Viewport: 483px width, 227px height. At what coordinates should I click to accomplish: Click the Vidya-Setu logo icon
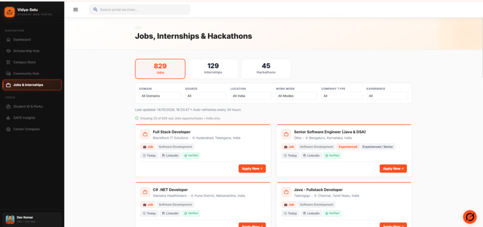coord(10,12)
